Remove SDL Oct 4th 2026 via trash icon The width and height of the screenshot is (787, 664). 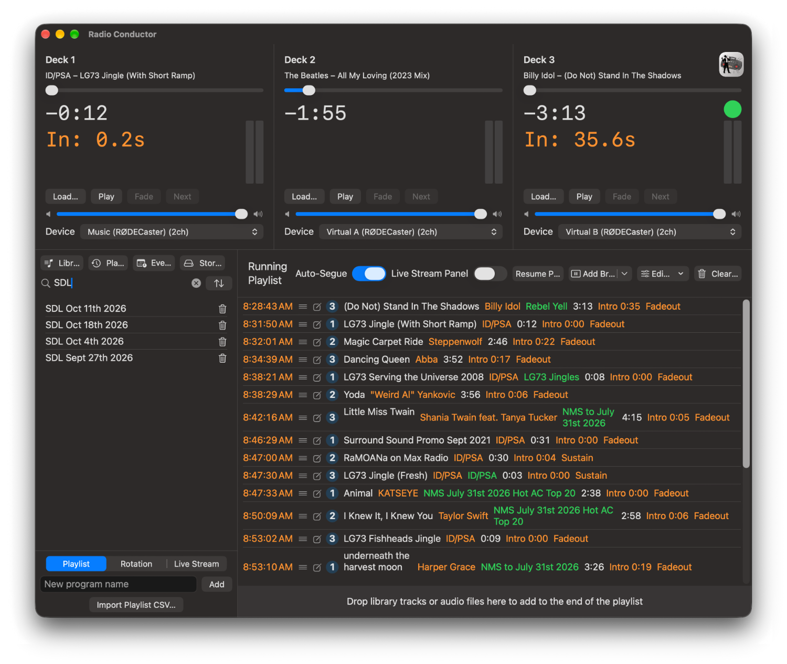click(x=222, y=342)
